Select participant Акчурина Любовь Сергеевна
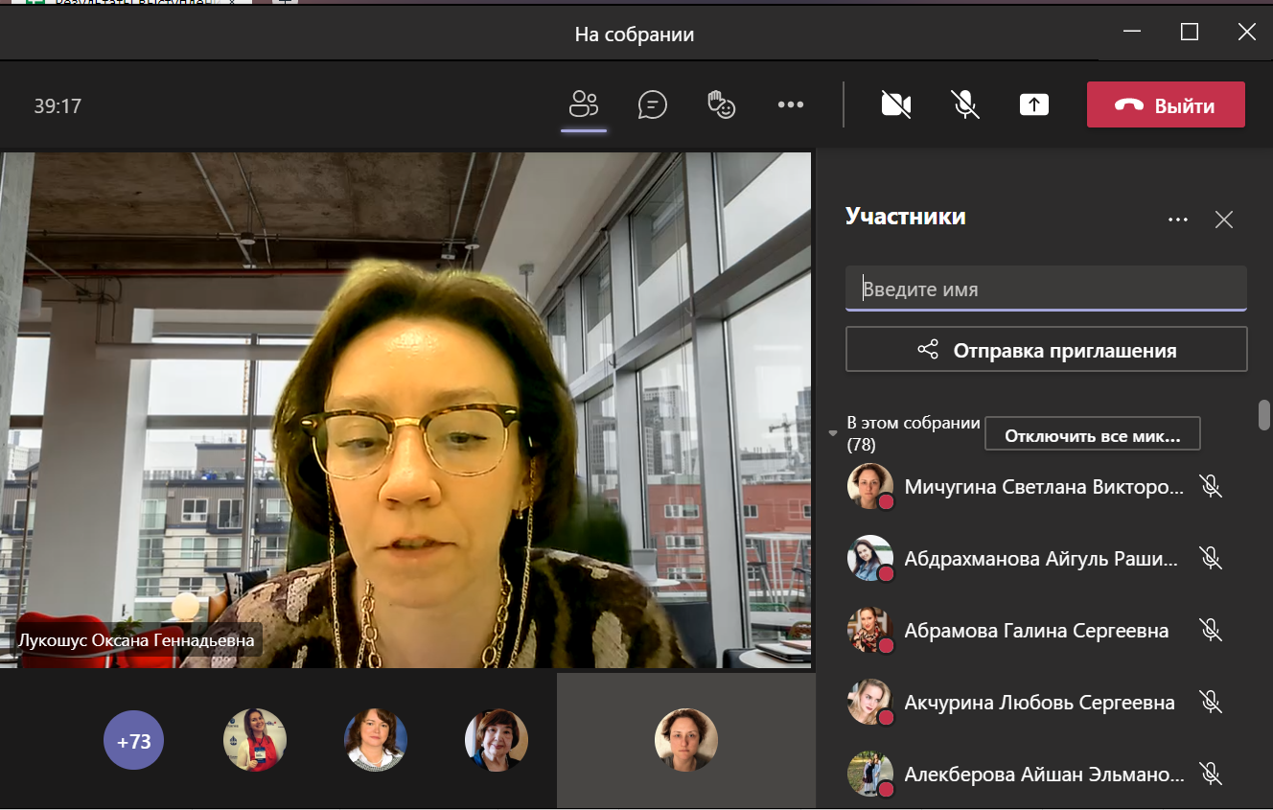Screen dimensions: 1273x810 point(1039,703)
